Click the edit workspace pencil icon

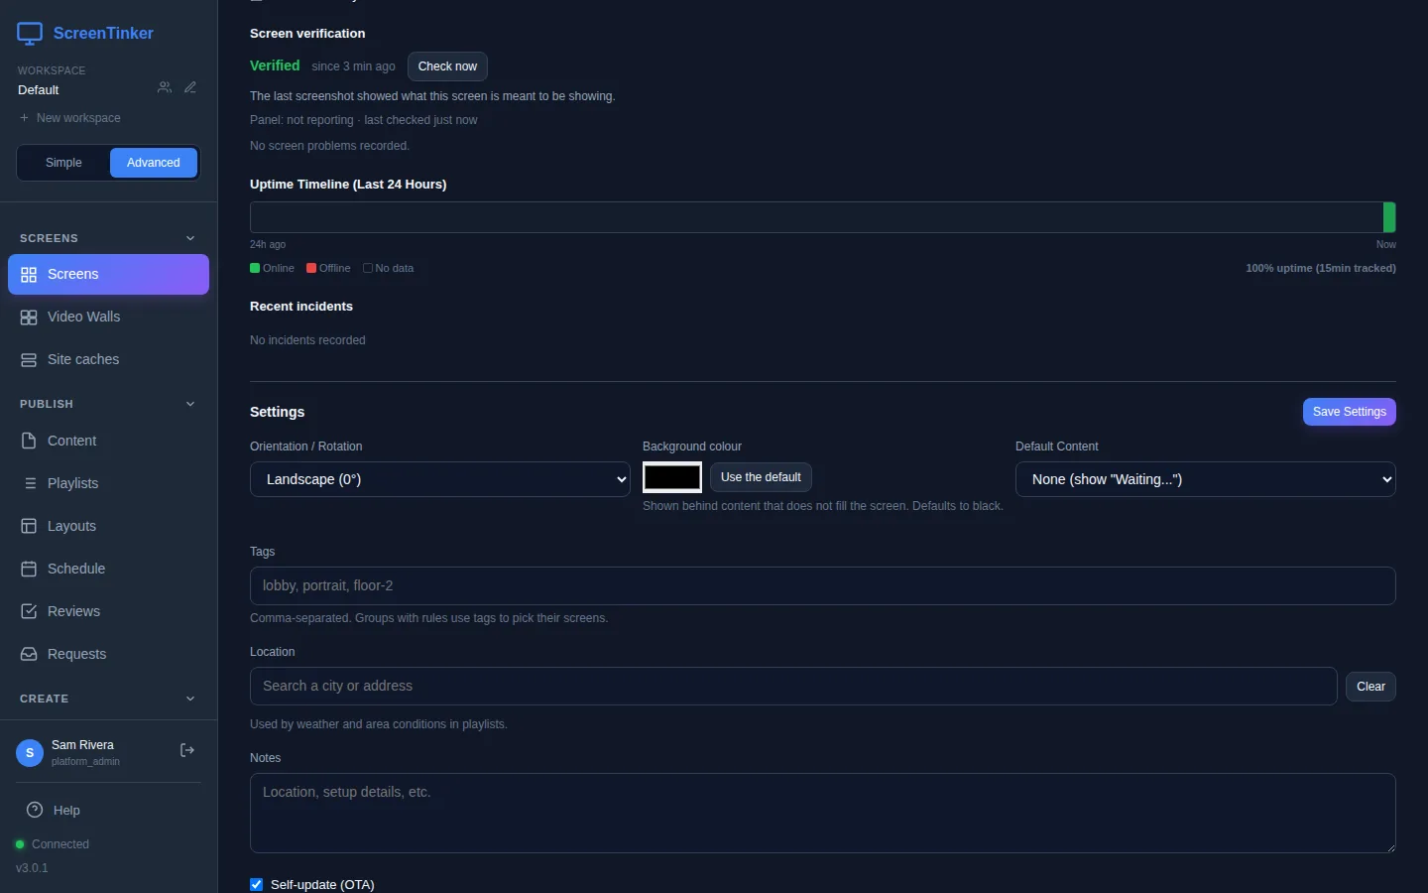tap(190, 87)
